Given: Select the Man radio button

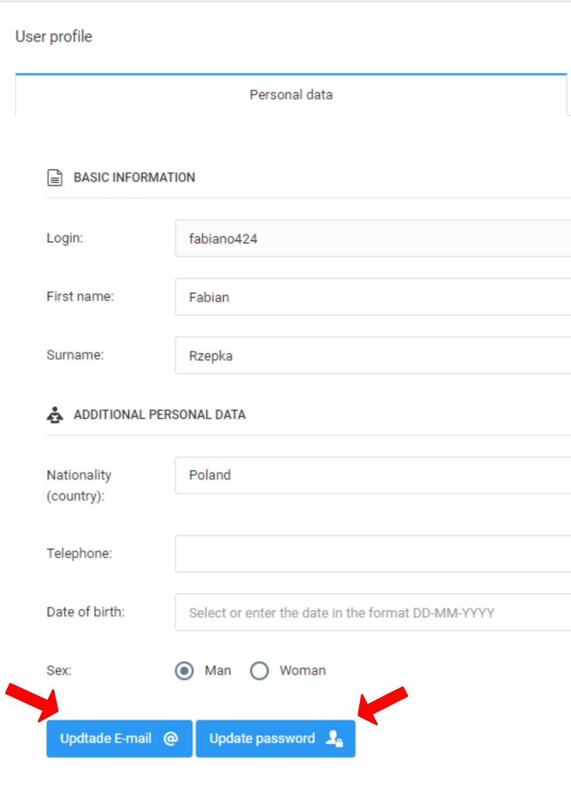Looking at the screenshot, I should (184, 671).
